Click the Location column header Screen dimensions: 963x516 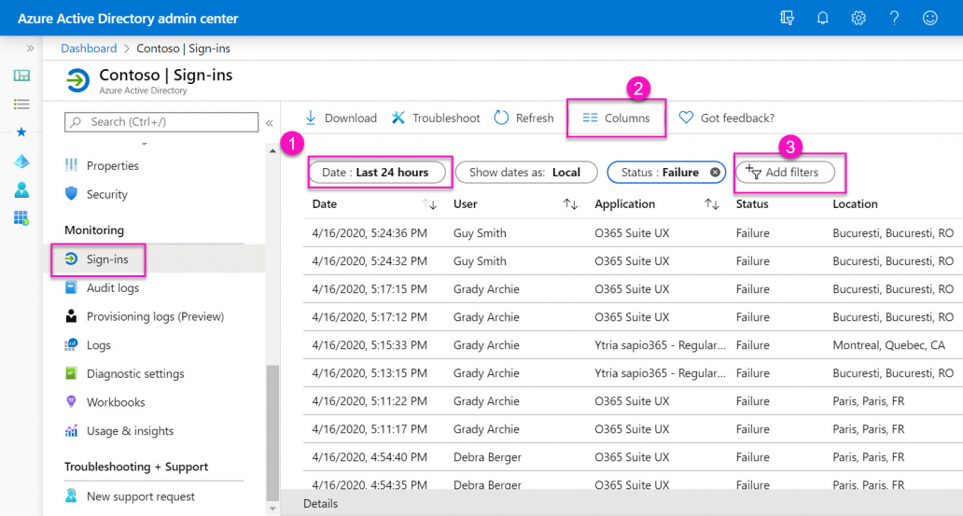point(855,204)
